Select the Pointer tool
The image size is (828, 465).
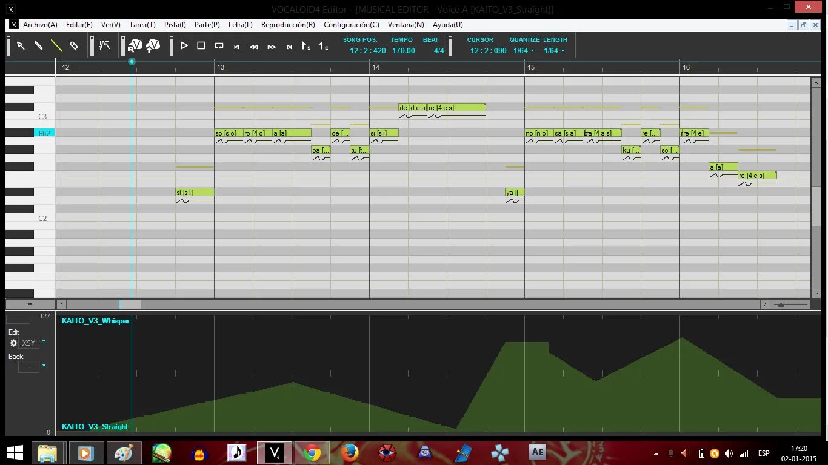pos(21,45)
